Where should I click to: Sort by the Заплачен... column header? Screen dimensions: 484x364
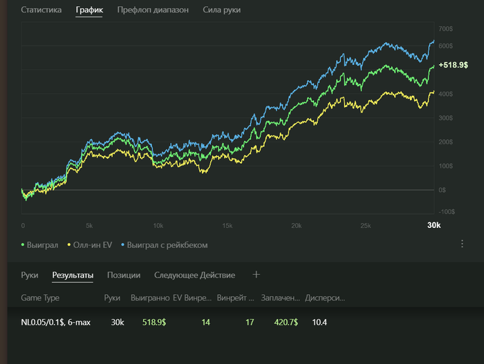pos(280,298)
